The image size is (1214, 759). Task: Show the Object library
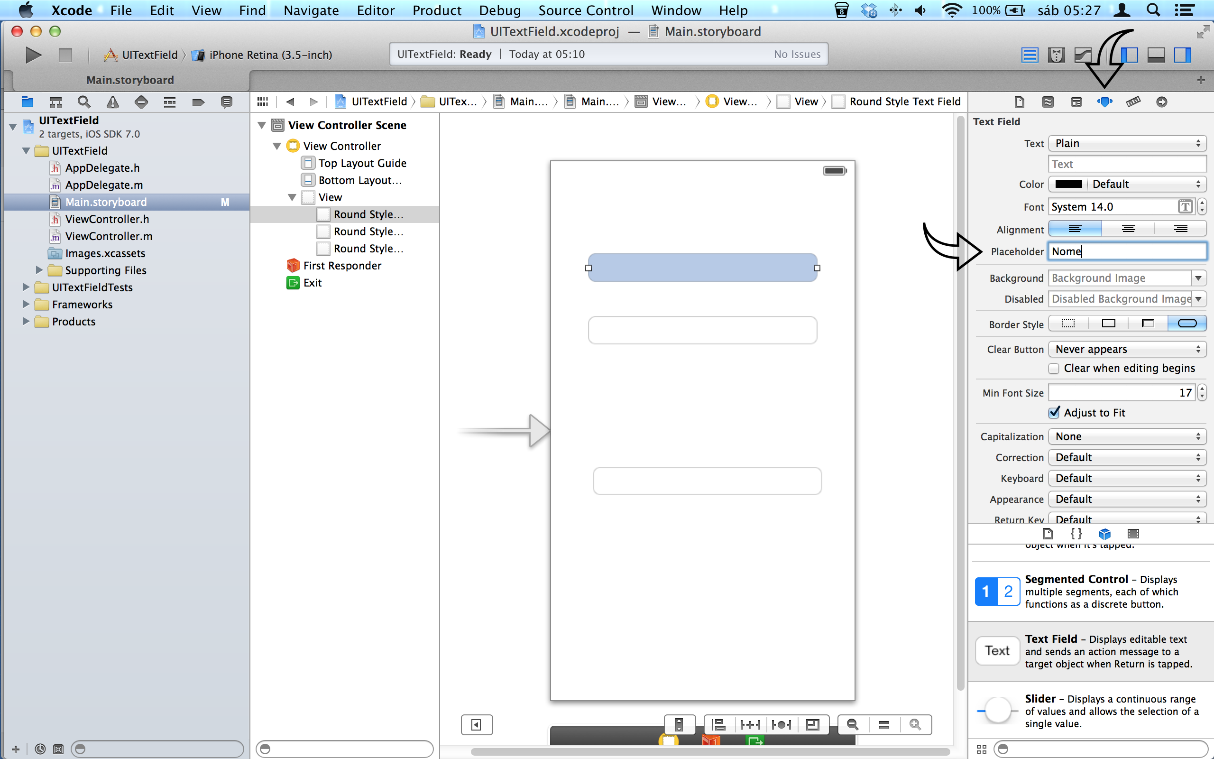[x=1104, y=534]
